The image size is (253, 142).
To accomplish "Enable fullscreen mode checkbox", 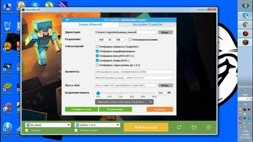I will (x=130, y=39).
